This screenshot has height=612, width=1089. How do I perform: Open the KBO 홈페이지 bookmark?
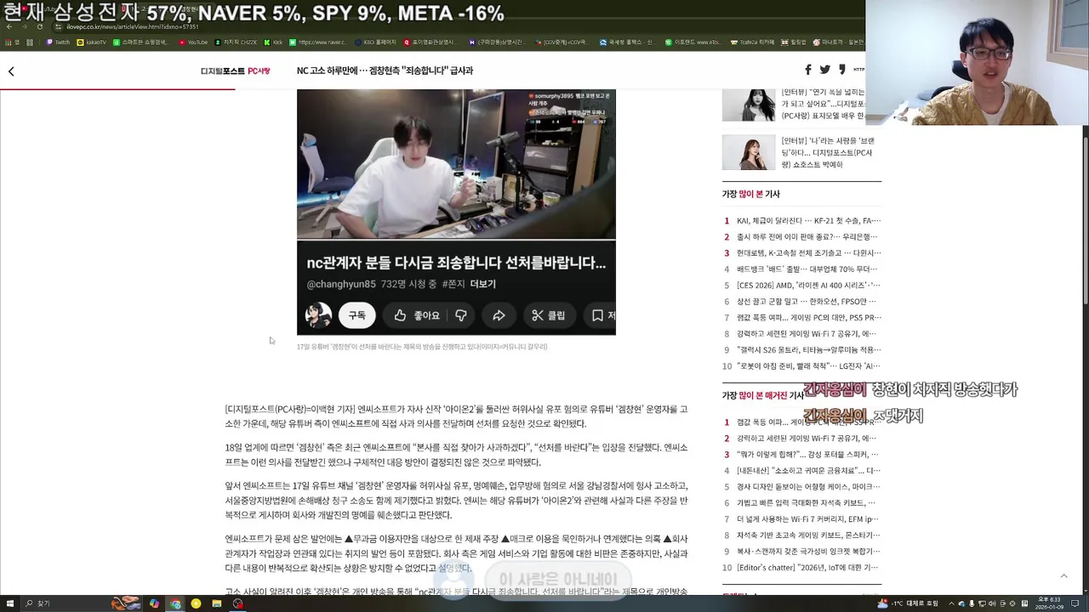coord(375,42)
